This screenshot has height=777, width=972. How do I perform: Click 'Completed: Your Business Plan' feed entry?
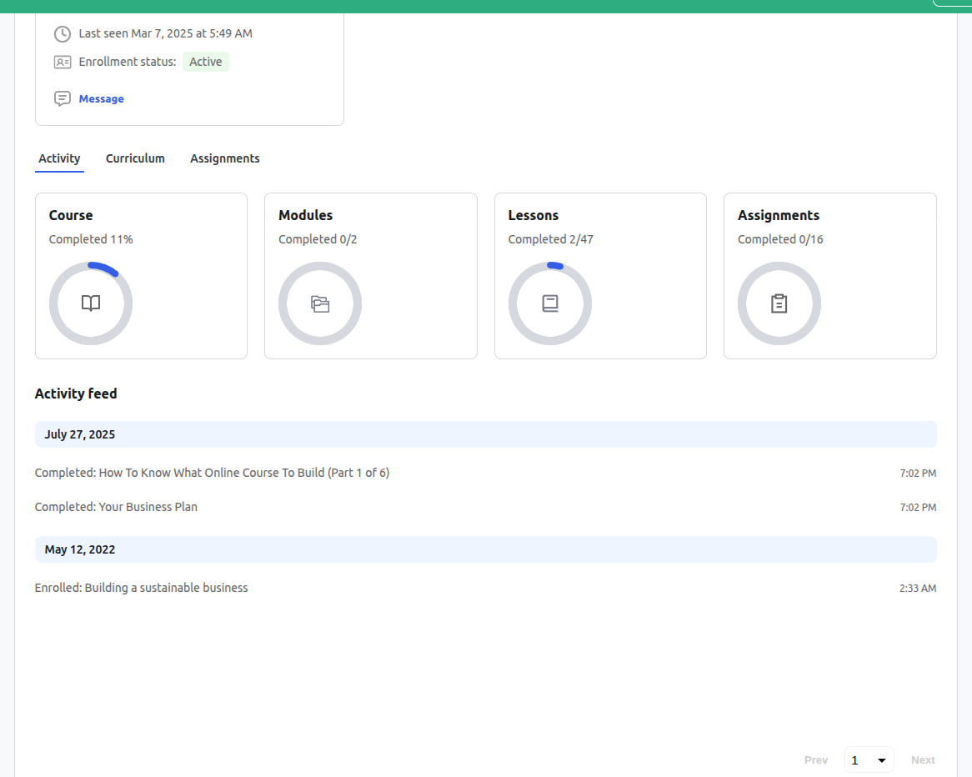pyautogui.click(x=116, y=507)
